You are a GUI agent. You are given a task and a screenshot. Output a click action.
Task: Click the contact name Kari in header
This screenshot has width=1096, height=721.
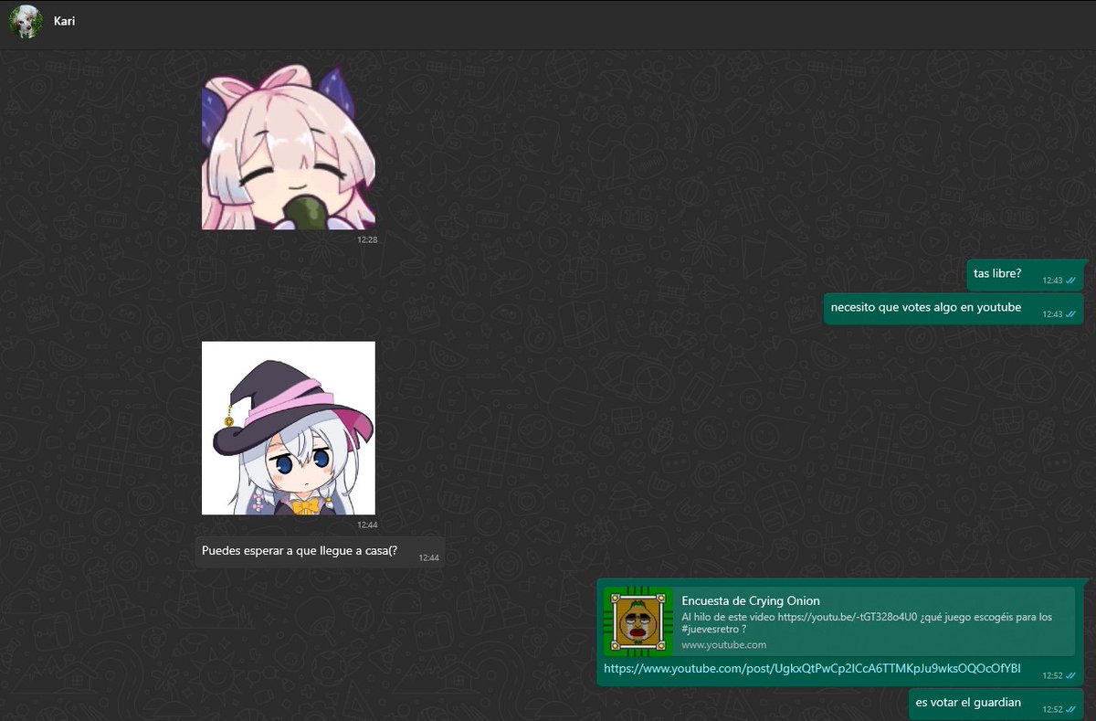pos(64,21)
